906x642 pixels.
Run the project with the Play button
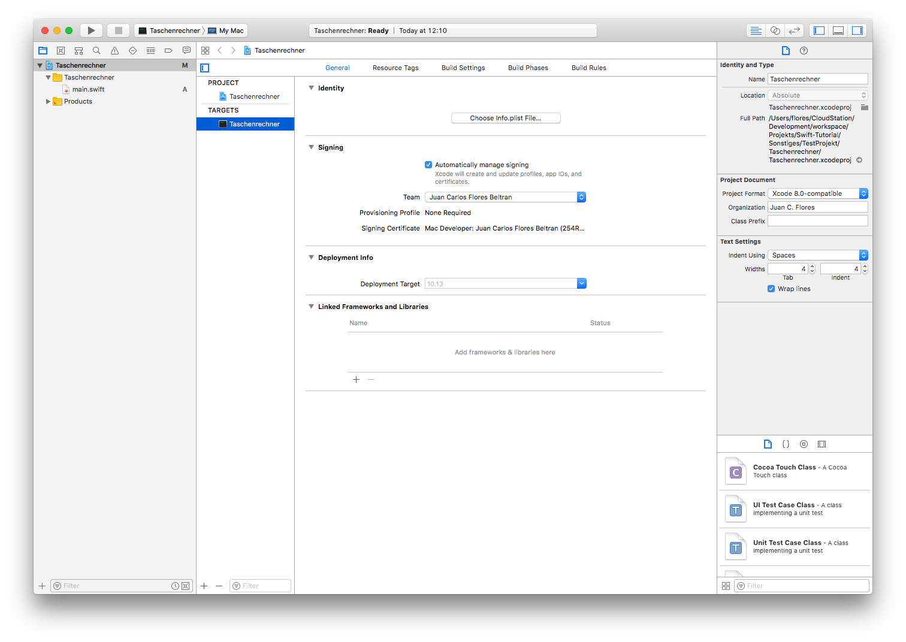point(91,30)
